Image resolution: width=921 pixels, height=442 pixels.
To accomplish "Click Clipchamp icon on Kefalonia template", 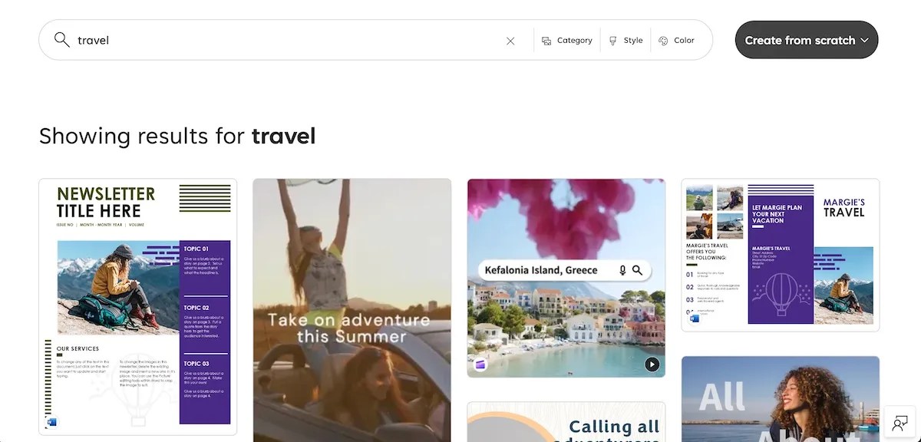I will 481,364.
